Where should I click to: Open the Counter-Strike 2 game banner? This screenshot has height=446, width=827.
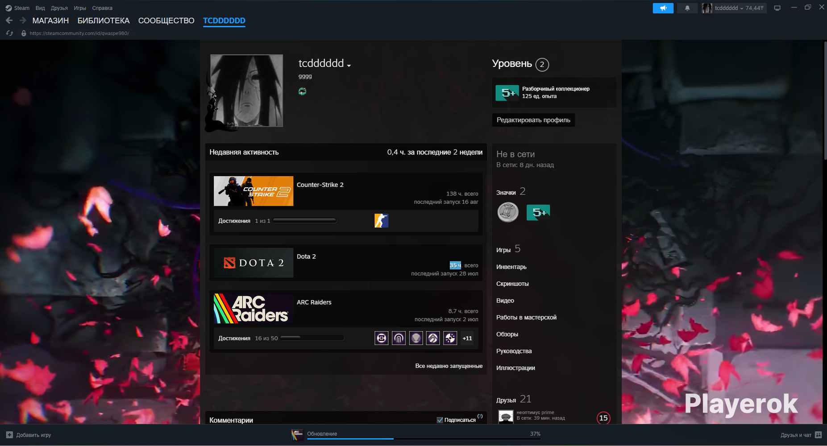tap(254, 191)
